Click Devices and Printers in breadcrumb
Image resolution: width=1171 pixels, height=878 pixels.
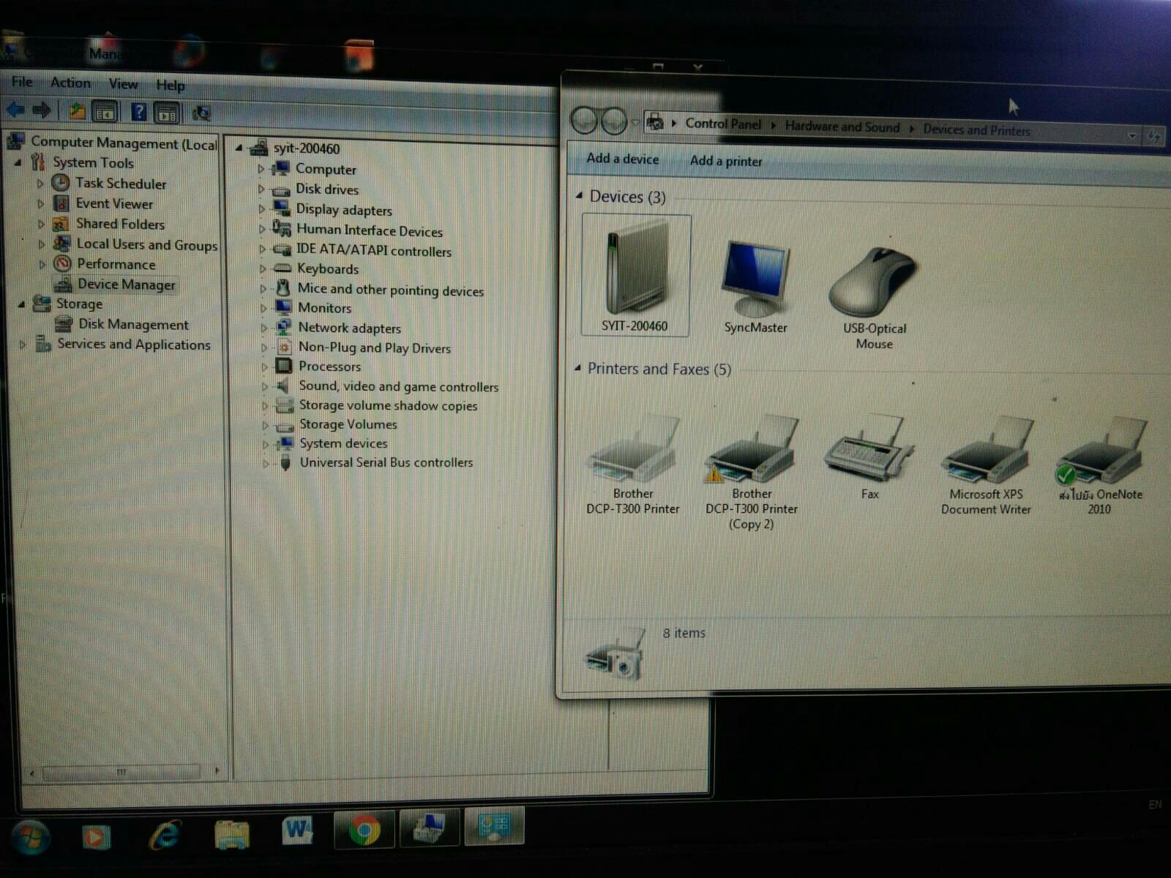point(976,130)
